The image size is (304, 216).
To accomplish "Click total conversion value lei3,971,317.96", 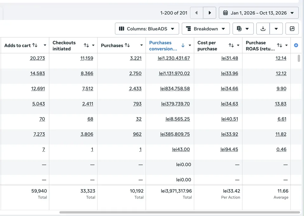I will tap(176, 191).
